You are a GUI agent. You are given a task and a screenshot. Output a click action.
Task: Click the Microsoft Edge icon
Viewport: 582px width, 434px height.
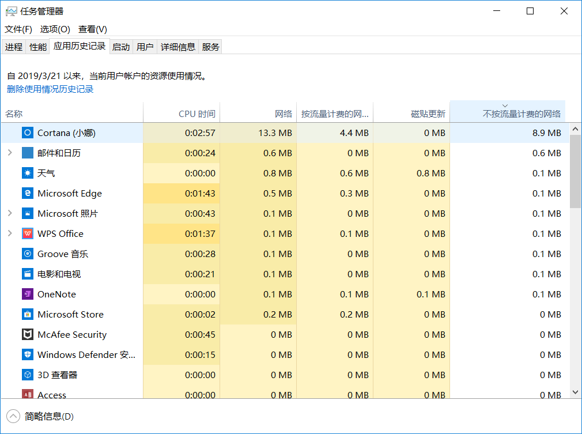[x=28, y=193]
